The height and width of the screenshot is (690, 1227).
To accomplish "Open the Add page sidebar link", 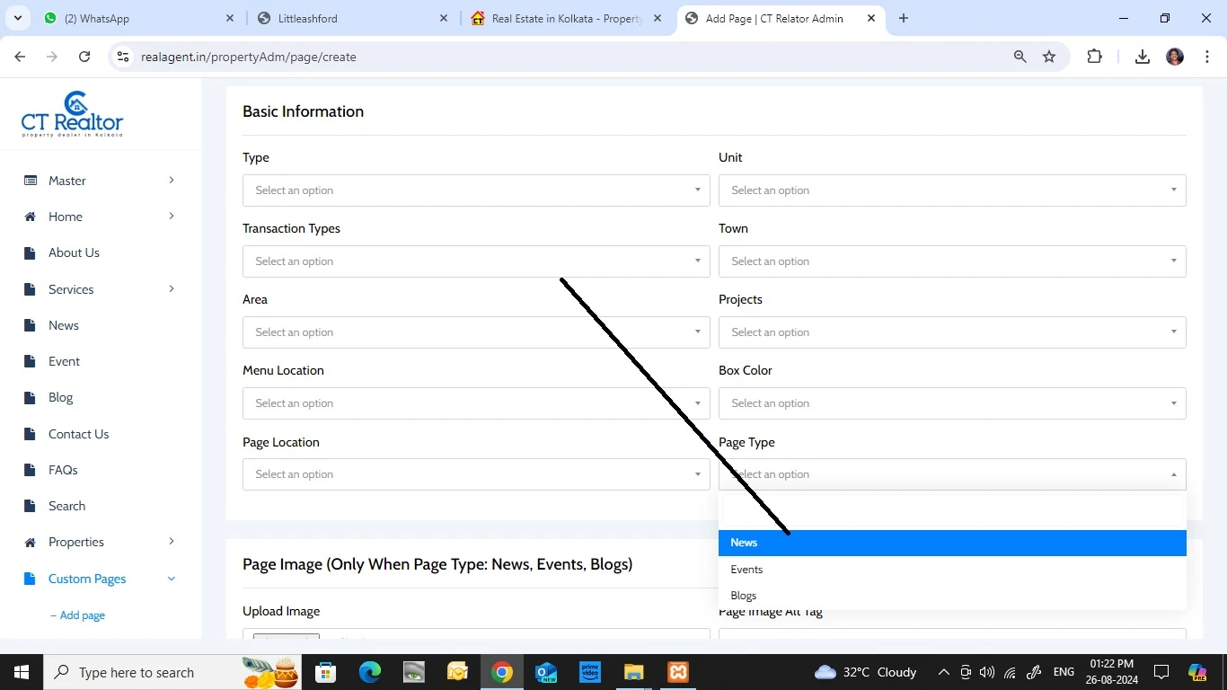I will (x=82, y=615).
